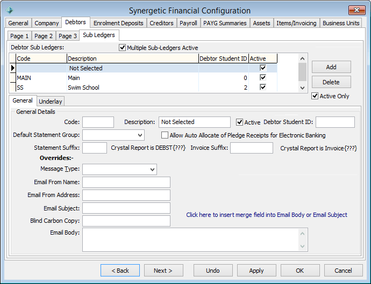Click the < Back button
The height and width of the screenshot is (284, 371).
coord(120,271)
